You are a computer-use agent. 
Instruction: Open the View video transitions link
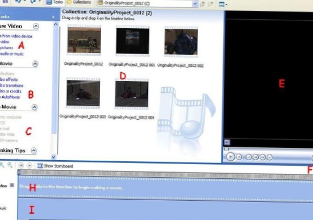point(11,86)
